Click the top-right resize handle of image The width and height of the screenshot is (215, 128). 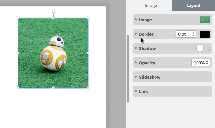pyautogui.click(x=88, y=18)
